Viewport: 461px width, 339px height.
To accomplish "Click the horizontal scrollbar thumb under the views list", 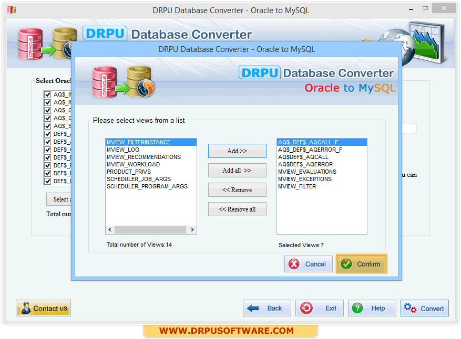I will 150,229.
